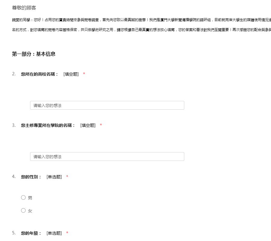Click the red required asterisk on question 4
Screen dimensions: 271x241
coord(67,177)
